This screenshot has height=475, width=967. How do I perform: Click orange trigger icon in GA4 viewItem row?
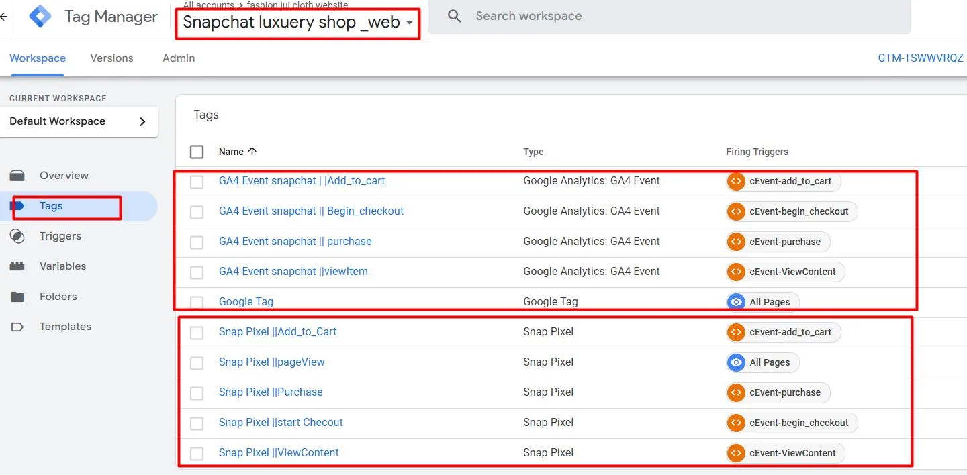(737, 272)
